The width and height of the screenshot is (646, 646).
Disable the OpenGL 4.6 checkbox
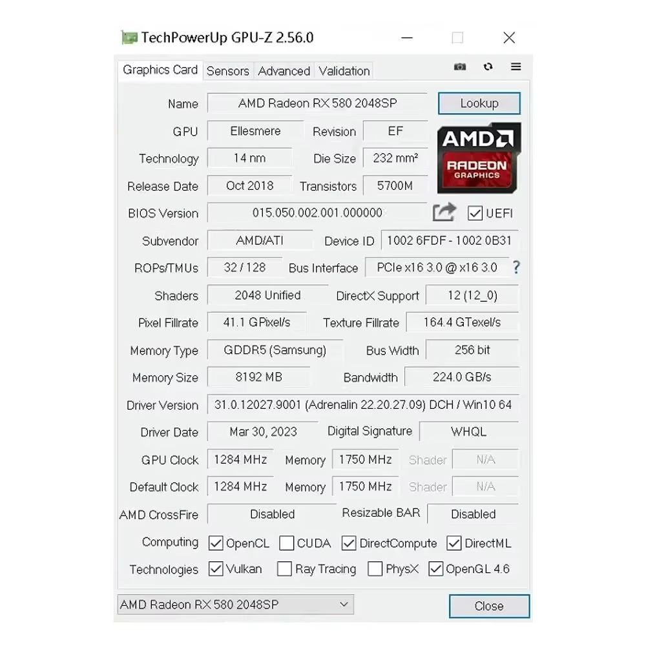tap(437, 569)
